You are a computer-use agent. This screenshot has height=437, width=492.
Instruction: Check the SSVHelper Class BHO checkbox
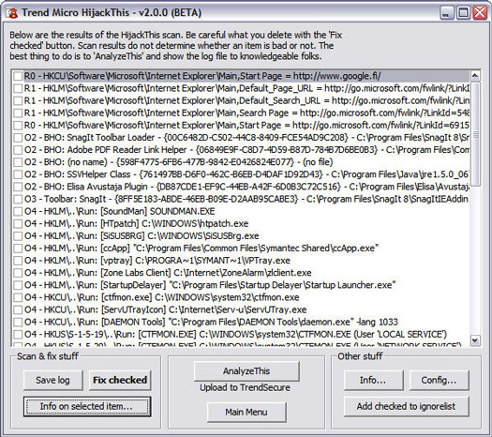pos(18,174)
